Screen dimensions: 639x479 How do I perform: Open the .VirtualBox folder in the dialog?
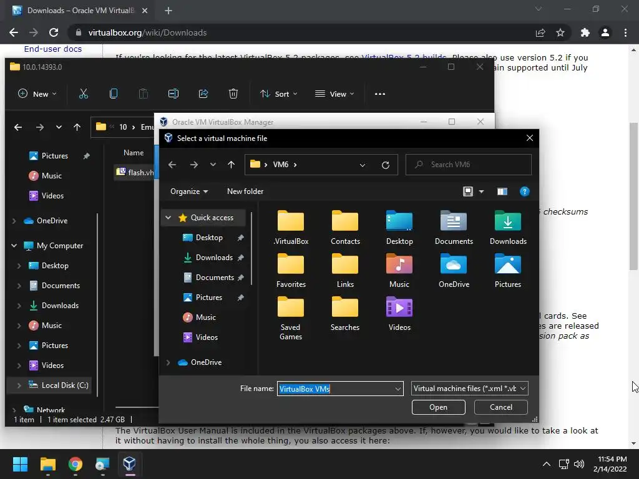click(x=291, y=228)
